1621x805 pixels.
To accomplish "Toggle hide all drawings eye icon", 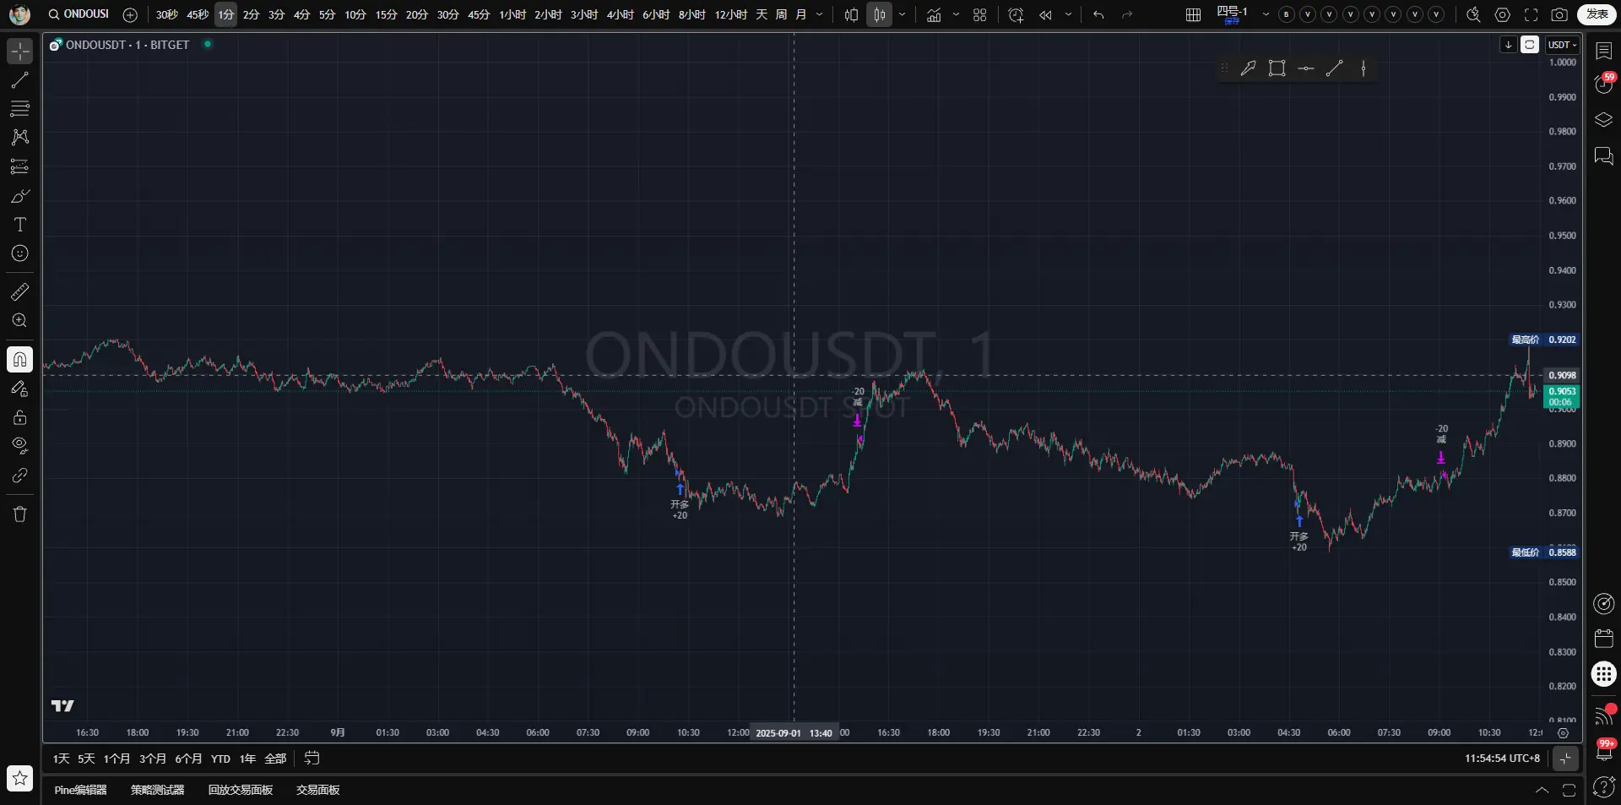I will (20, 446).
